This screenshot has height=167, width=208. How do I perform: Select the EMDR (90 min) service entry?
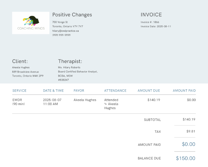pyautogui.click(x=19, y=102)
